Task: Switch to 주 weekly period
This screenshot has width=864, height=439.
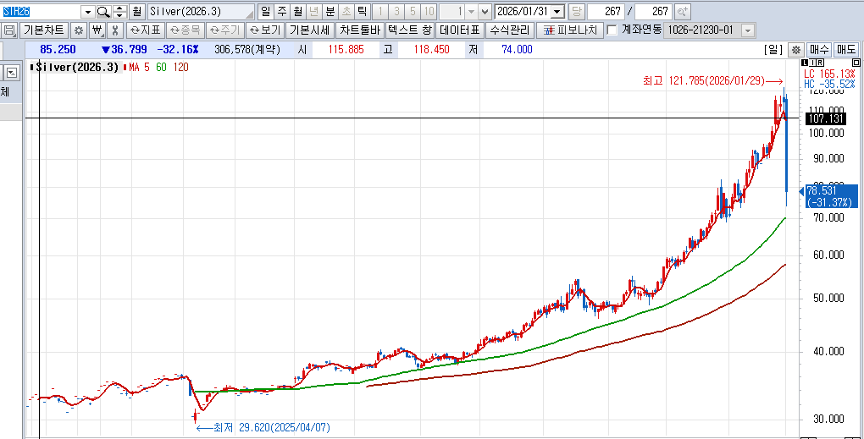Action: point(280,12)
